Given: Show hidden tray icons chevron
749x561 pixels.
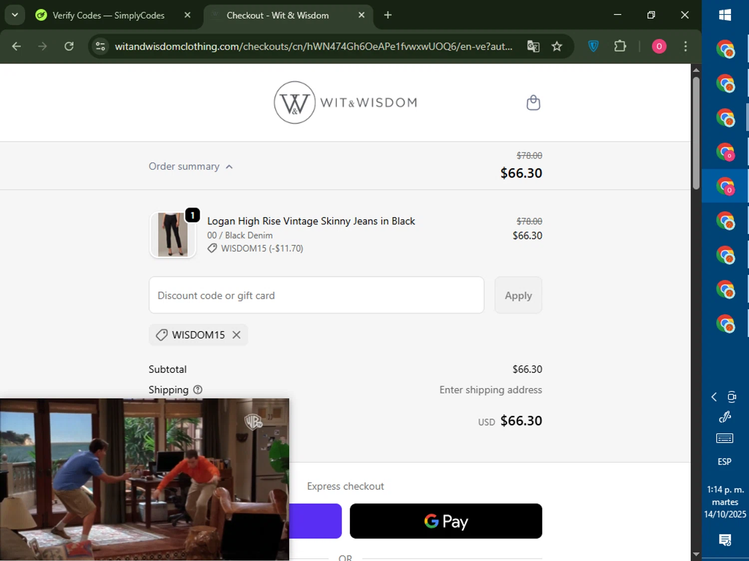Looking at the screenshot, I should tap(714, 397).
